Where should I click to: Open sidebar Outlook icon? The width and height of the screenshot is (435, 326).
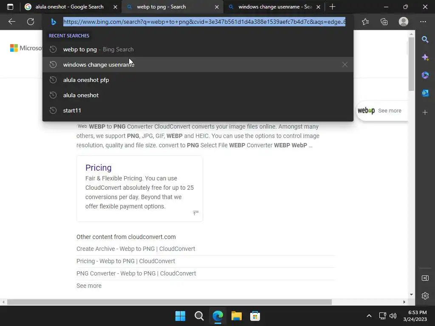[425, 93]
